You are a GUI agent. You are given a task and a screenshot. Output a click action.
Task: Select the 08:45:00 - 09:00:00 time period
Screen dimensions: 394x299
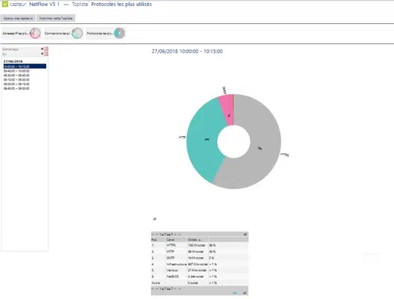tap(16, 88)
